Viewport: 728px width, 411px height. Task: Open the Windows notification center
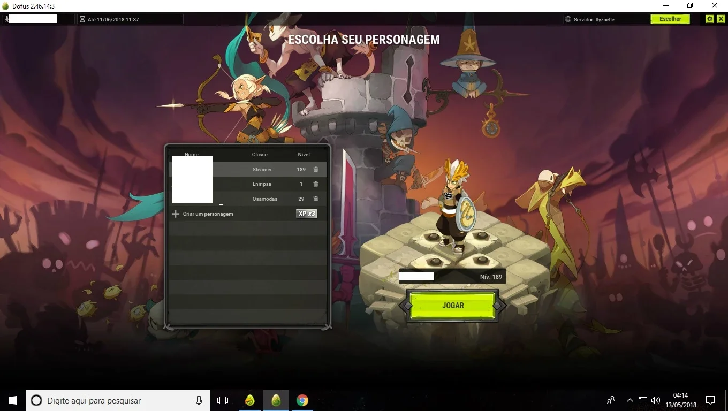[710, 400]
